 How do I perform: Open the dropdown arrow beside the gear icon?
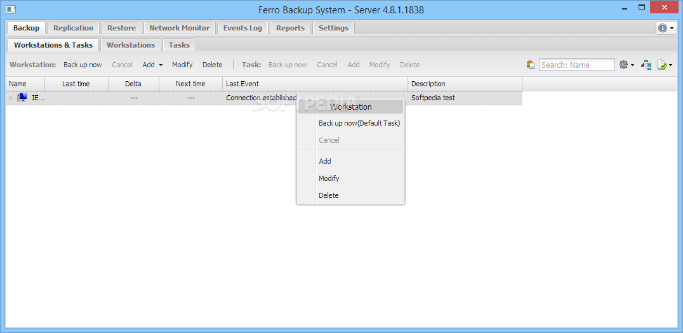pyautogui.click(x=632, y=65)
